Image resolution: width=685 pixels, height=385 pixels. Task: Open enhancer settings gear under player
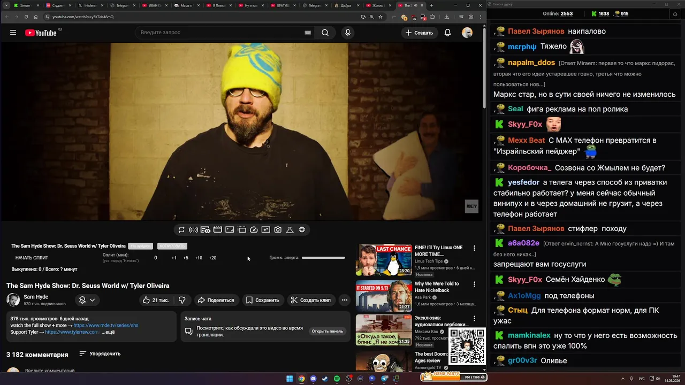click(302, 230)
